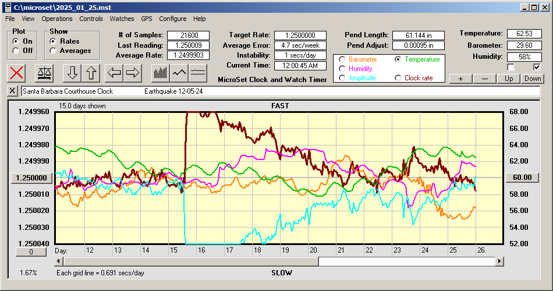Click the right arrow toolbar icon

[x=133, y=73]
